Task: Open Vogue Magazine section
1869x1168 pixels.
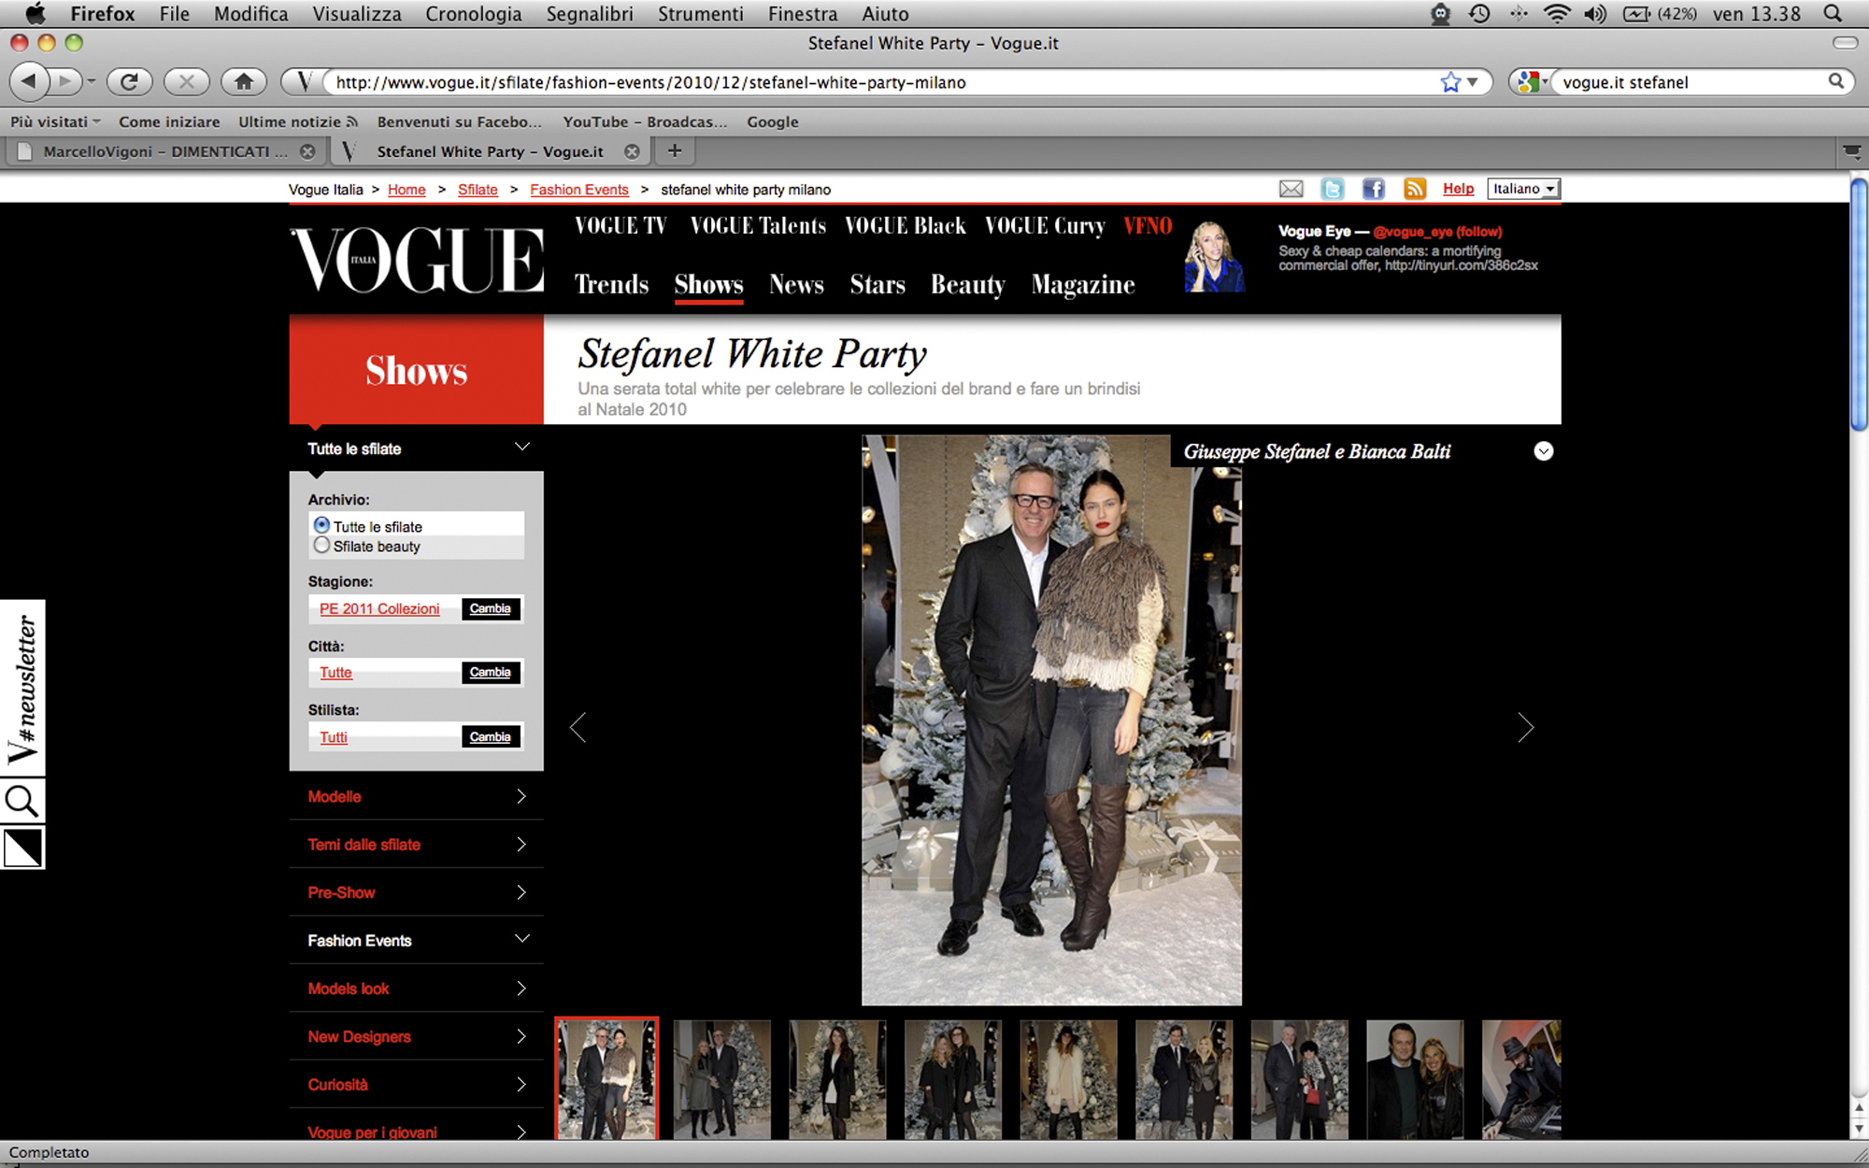Action: coord(1083,284)
